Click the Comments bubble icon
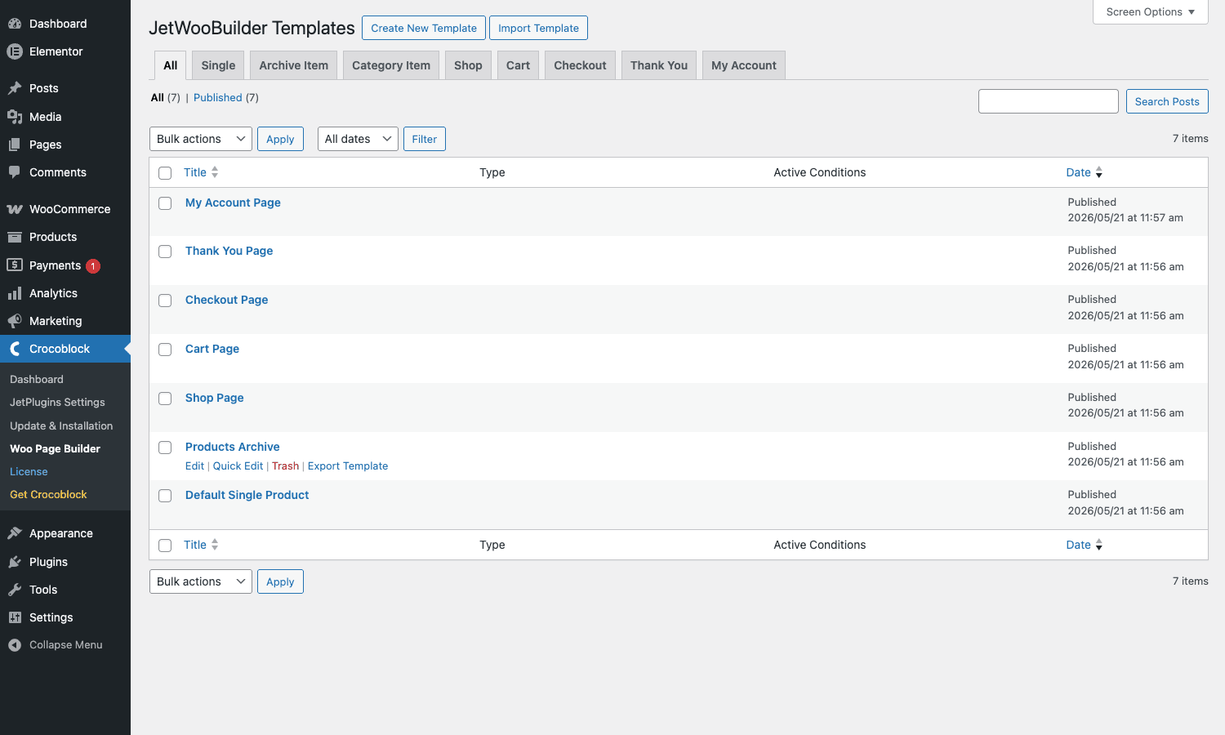The height and width of the screenshot is (735, 1225). pyautogui.click(x=15, y=172)
